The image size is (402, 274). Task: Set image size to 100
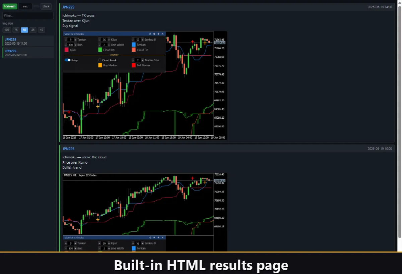click(x=7, y=30)
